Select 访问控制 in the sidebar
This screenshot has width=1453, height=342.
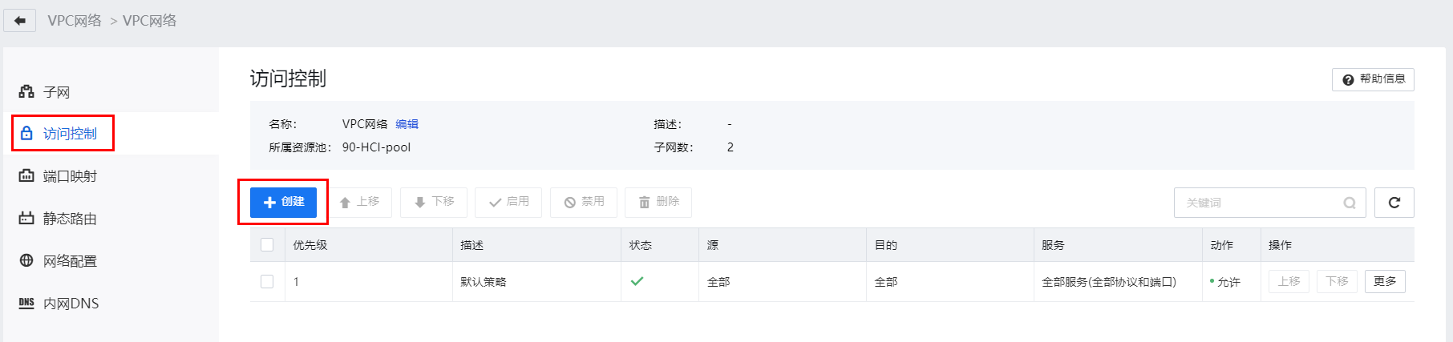point(70,133)
